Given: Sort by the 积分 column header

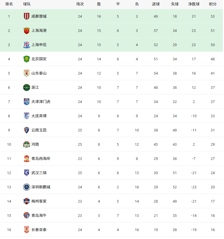Looking at the screenshot, I should click(x=213, y=4).
